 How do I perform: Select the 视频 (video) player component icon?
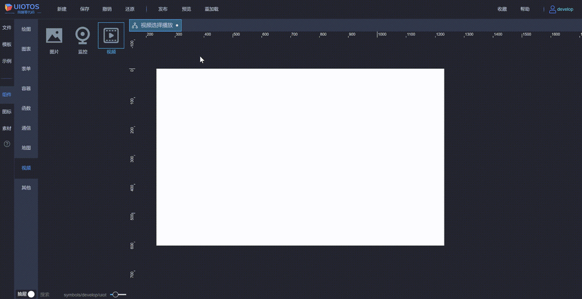click(x=111, y=36)
